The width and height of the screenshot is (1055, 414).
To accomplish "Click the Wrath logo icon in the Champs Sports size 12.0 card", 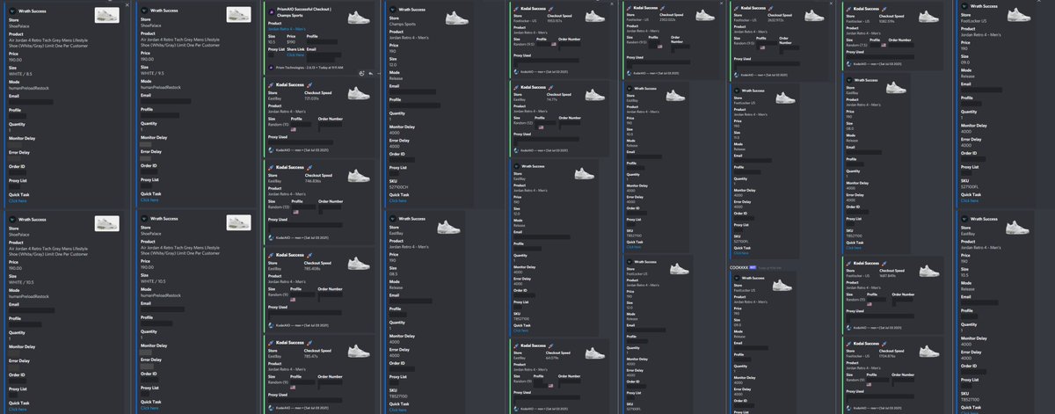I will tap(391, 9).
